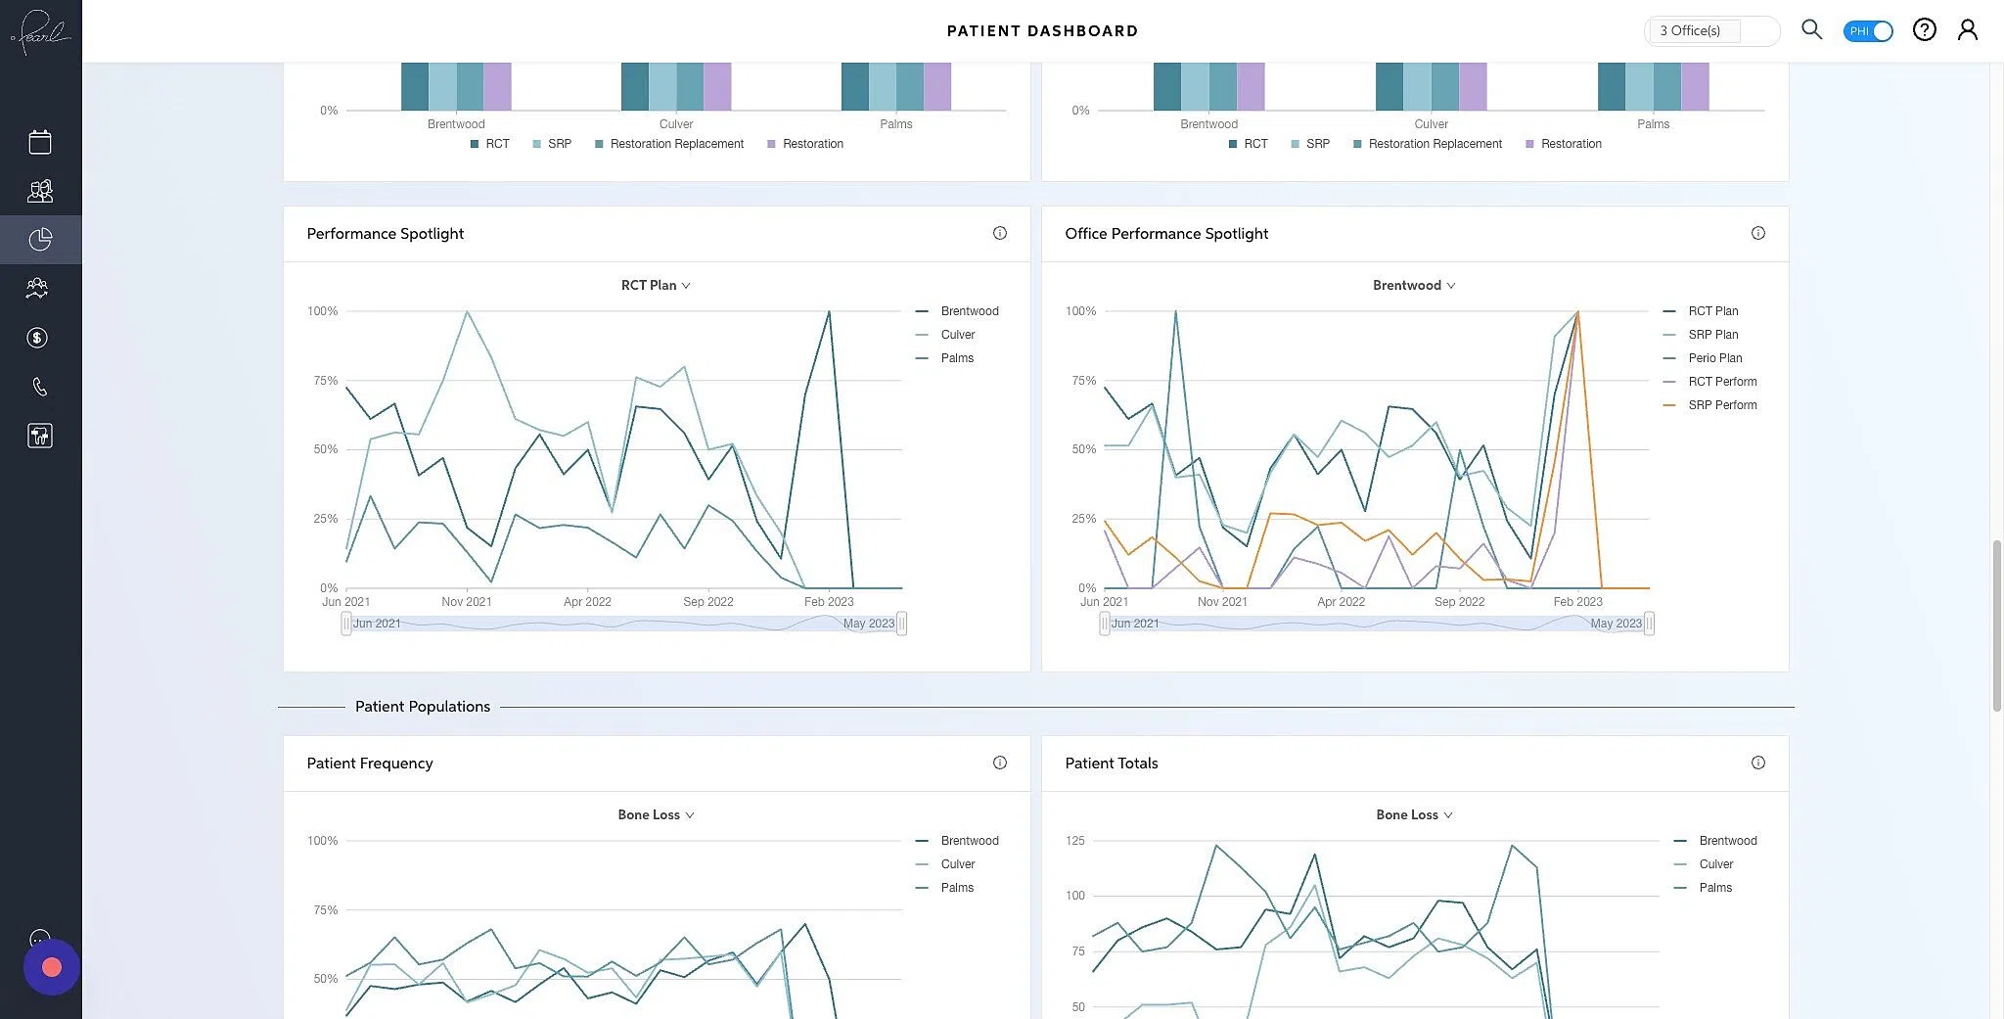Open the RCT Plan metric dropdown
Image resolution: width=2004 pixels, height=1019 pixels.
(656, 285)
